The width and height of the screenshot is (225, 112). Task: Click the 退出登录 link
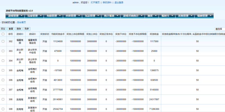tap(119, 3)
